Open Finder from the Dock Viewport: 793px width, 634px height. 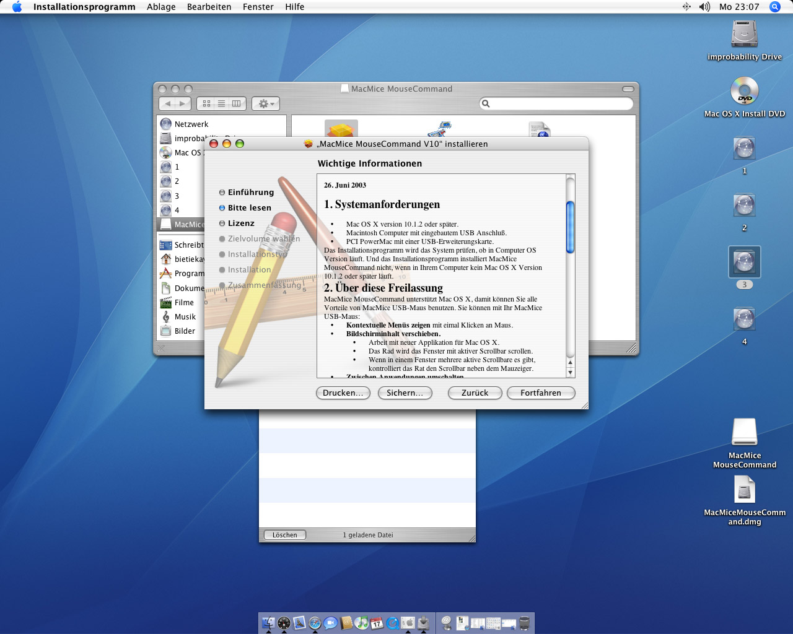click(x=268, y=623)
